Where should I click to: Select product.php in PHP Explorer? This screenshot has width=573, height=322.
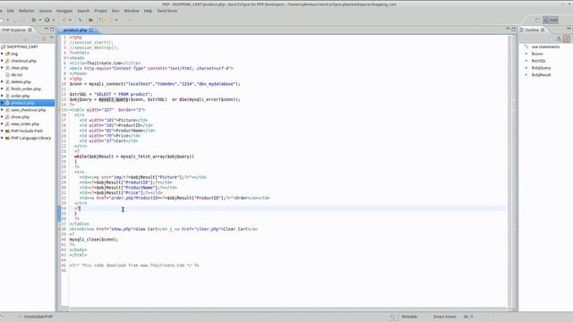[x=22, y=103]
